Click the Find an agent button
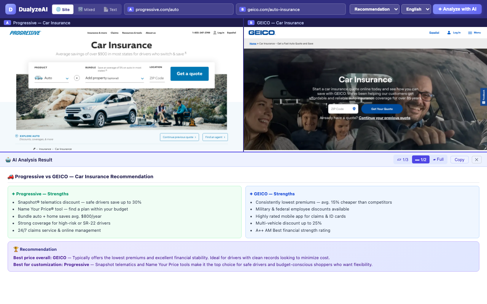This screenshot has width=487, height=304. [x=215, y=137]
